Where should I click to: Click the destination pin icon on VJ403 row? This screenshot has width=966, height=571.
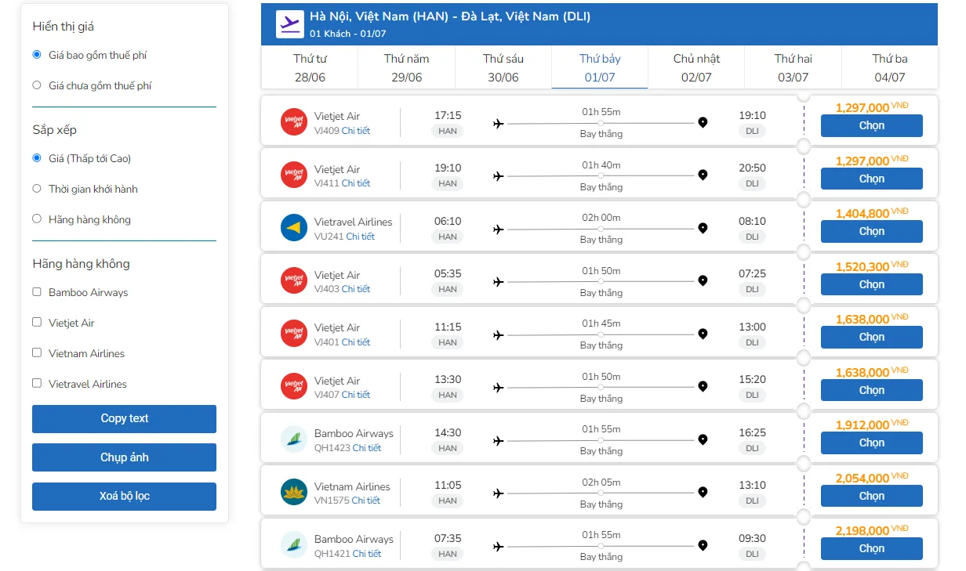(703, 280)
